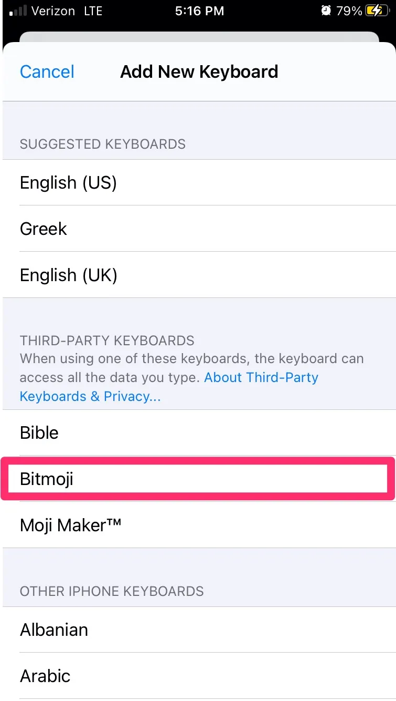The width and height of the screenshot is (396, 701).
Task: Add the Arabic keyboard
Action: [x=45, y=676]
